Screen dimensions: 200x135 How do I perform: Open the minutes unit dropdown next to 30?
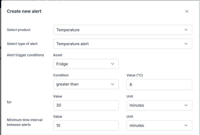pyautogui.click(x=159, y=105)
